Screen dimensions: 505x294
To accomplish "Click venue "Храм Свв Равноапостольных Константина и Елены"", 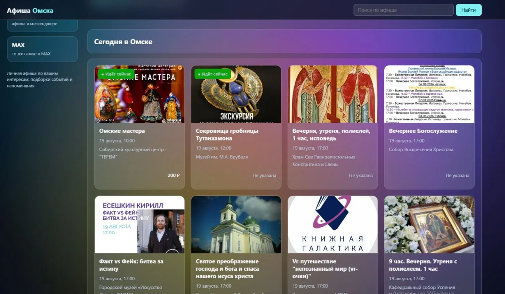I will pyautogui.click(x=324, y=161).
